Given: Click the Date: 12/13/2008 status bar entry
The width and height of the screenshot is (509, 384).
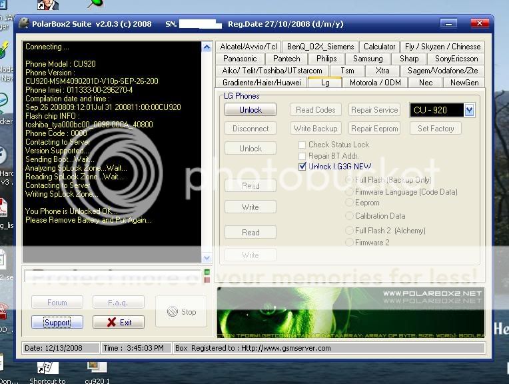Looking at the screenshot, I should coord(61,348).
